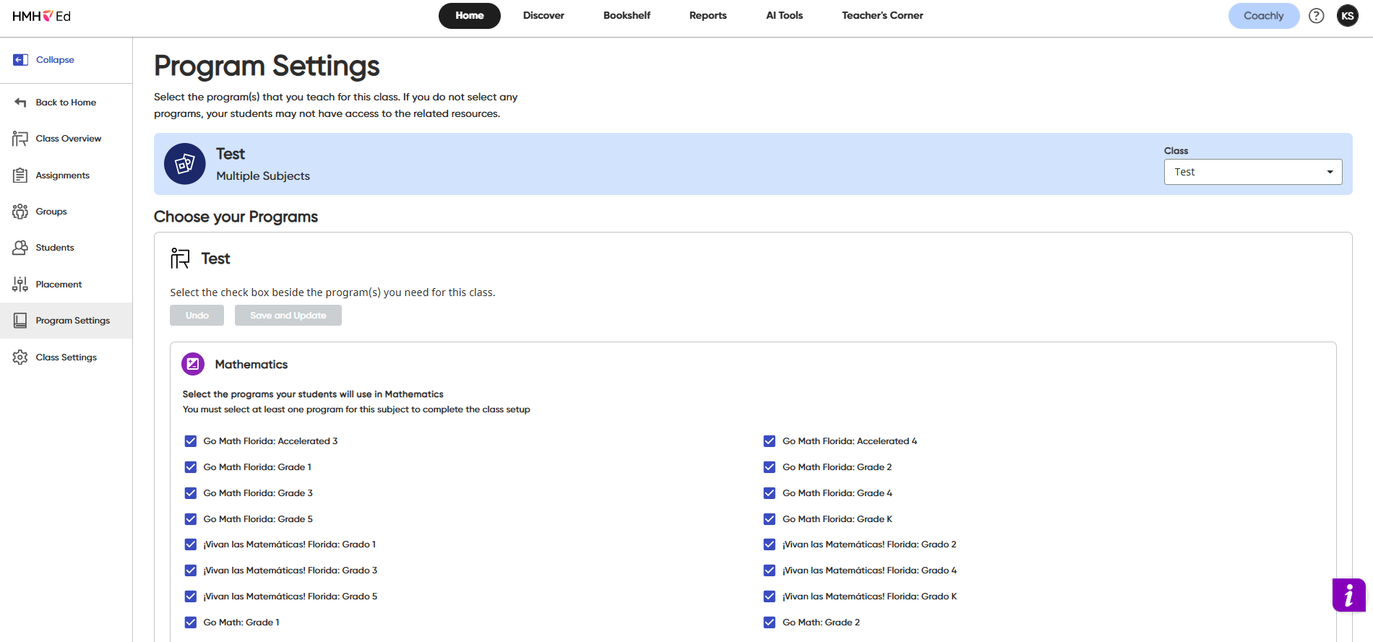Select ¡Vivan las Matemáticas! Florida: Grado 1 label
The image size is (1373, 642).
(x=290, y=545)
